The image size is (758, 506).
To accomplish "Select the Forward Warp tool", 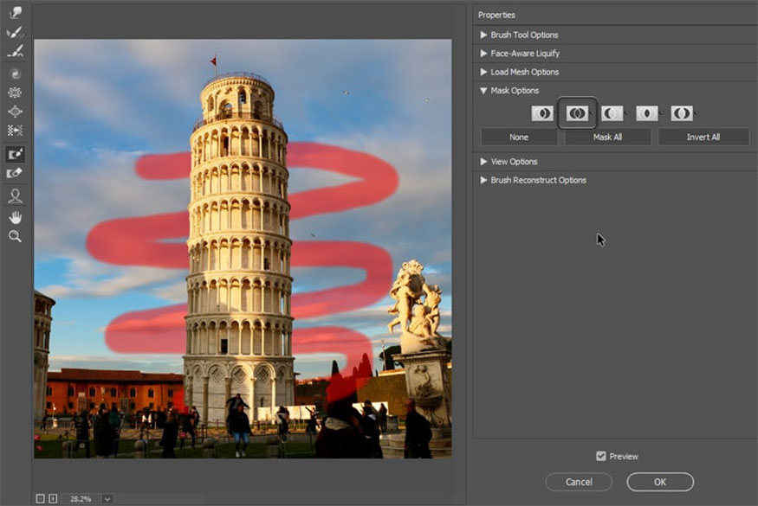I will click(15, 13).
